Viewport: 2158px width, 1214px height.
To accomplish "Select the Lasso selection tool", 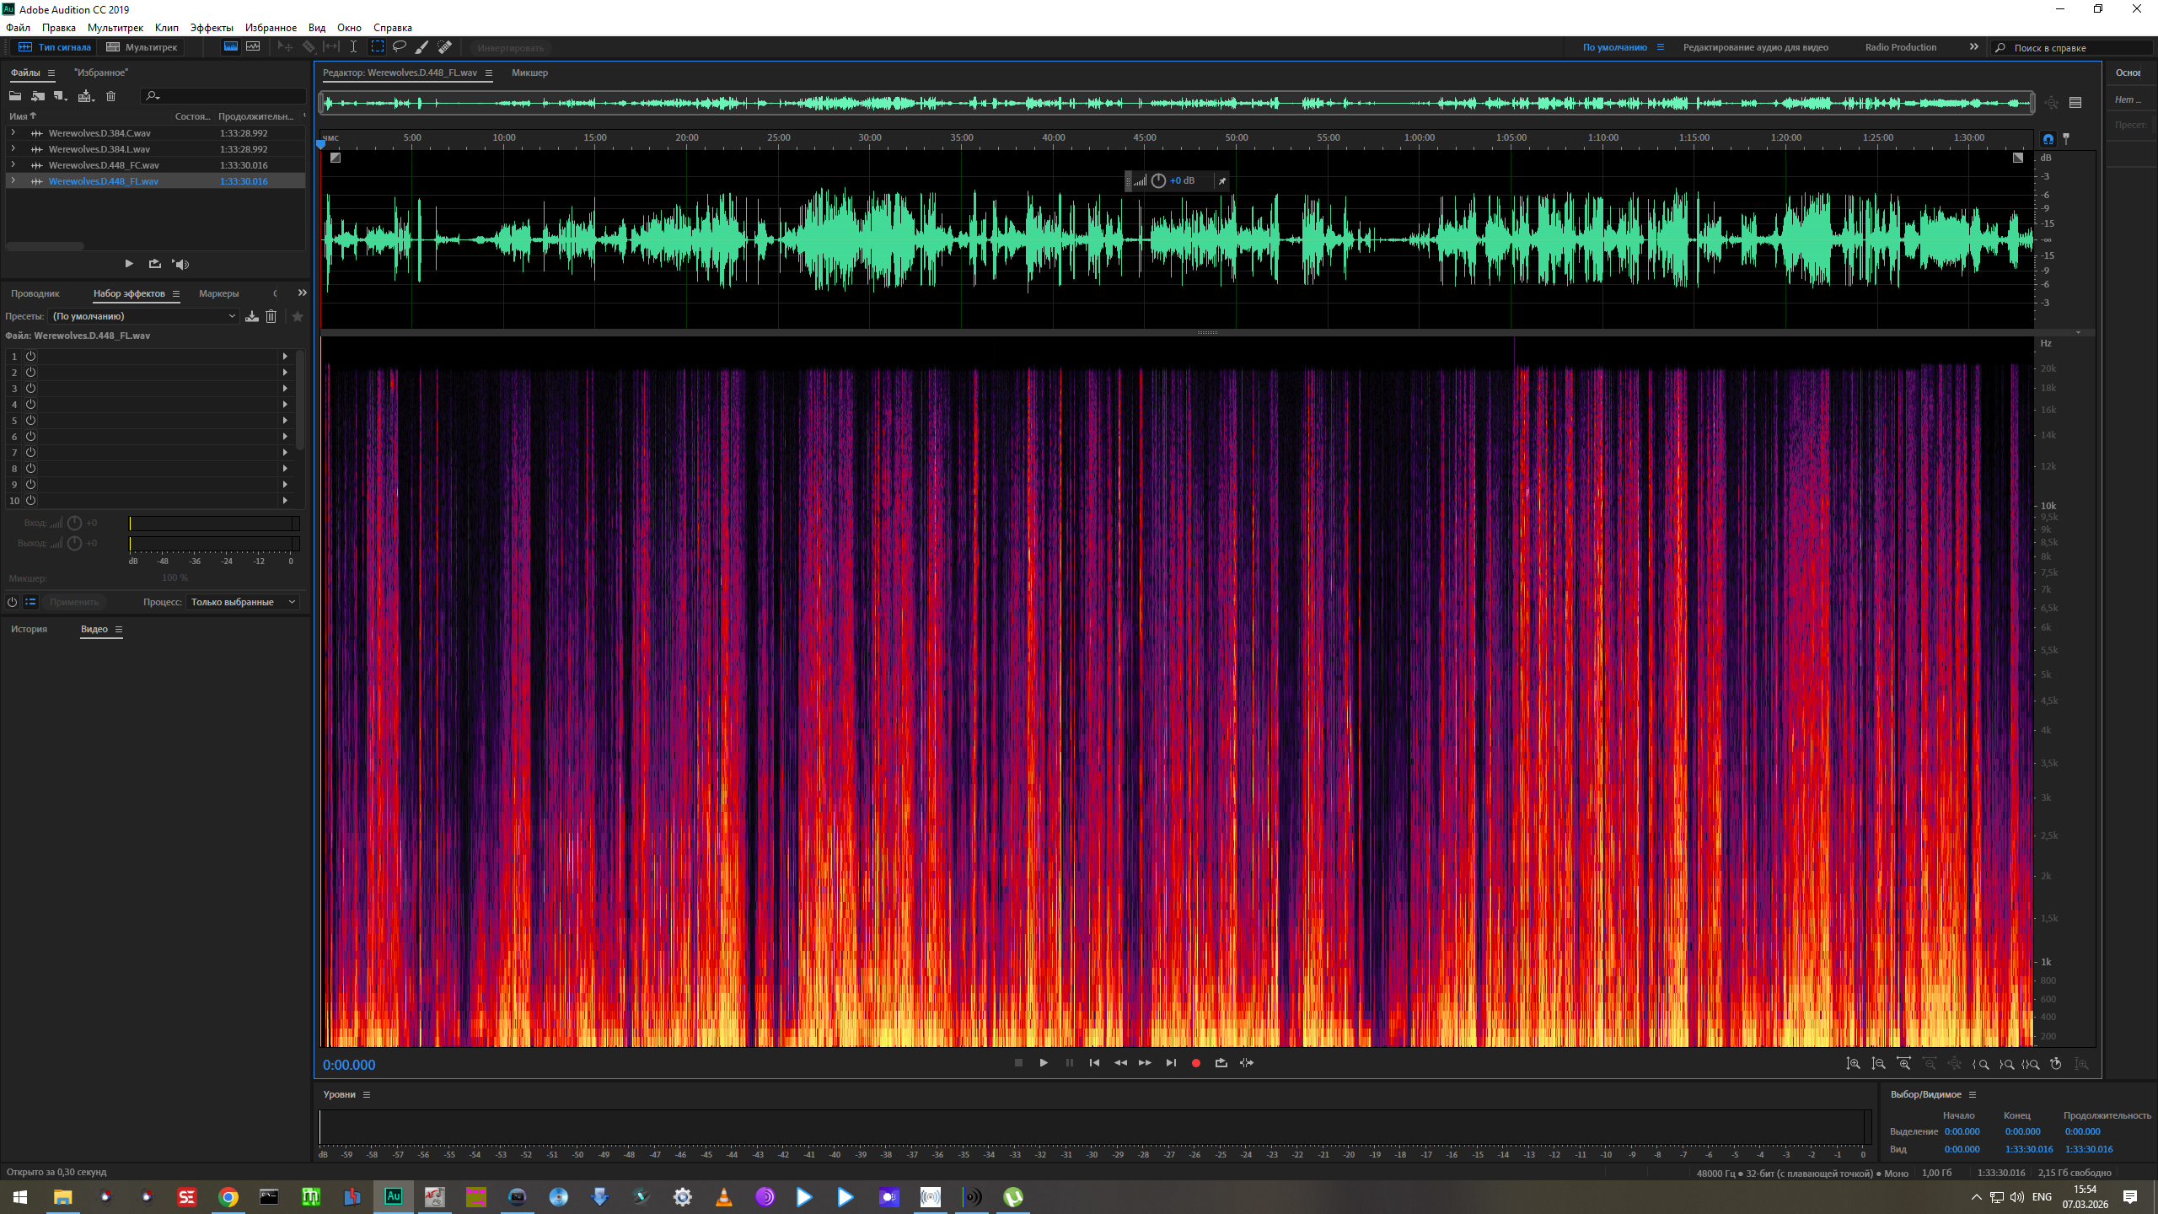I will [x=400, y=47].
